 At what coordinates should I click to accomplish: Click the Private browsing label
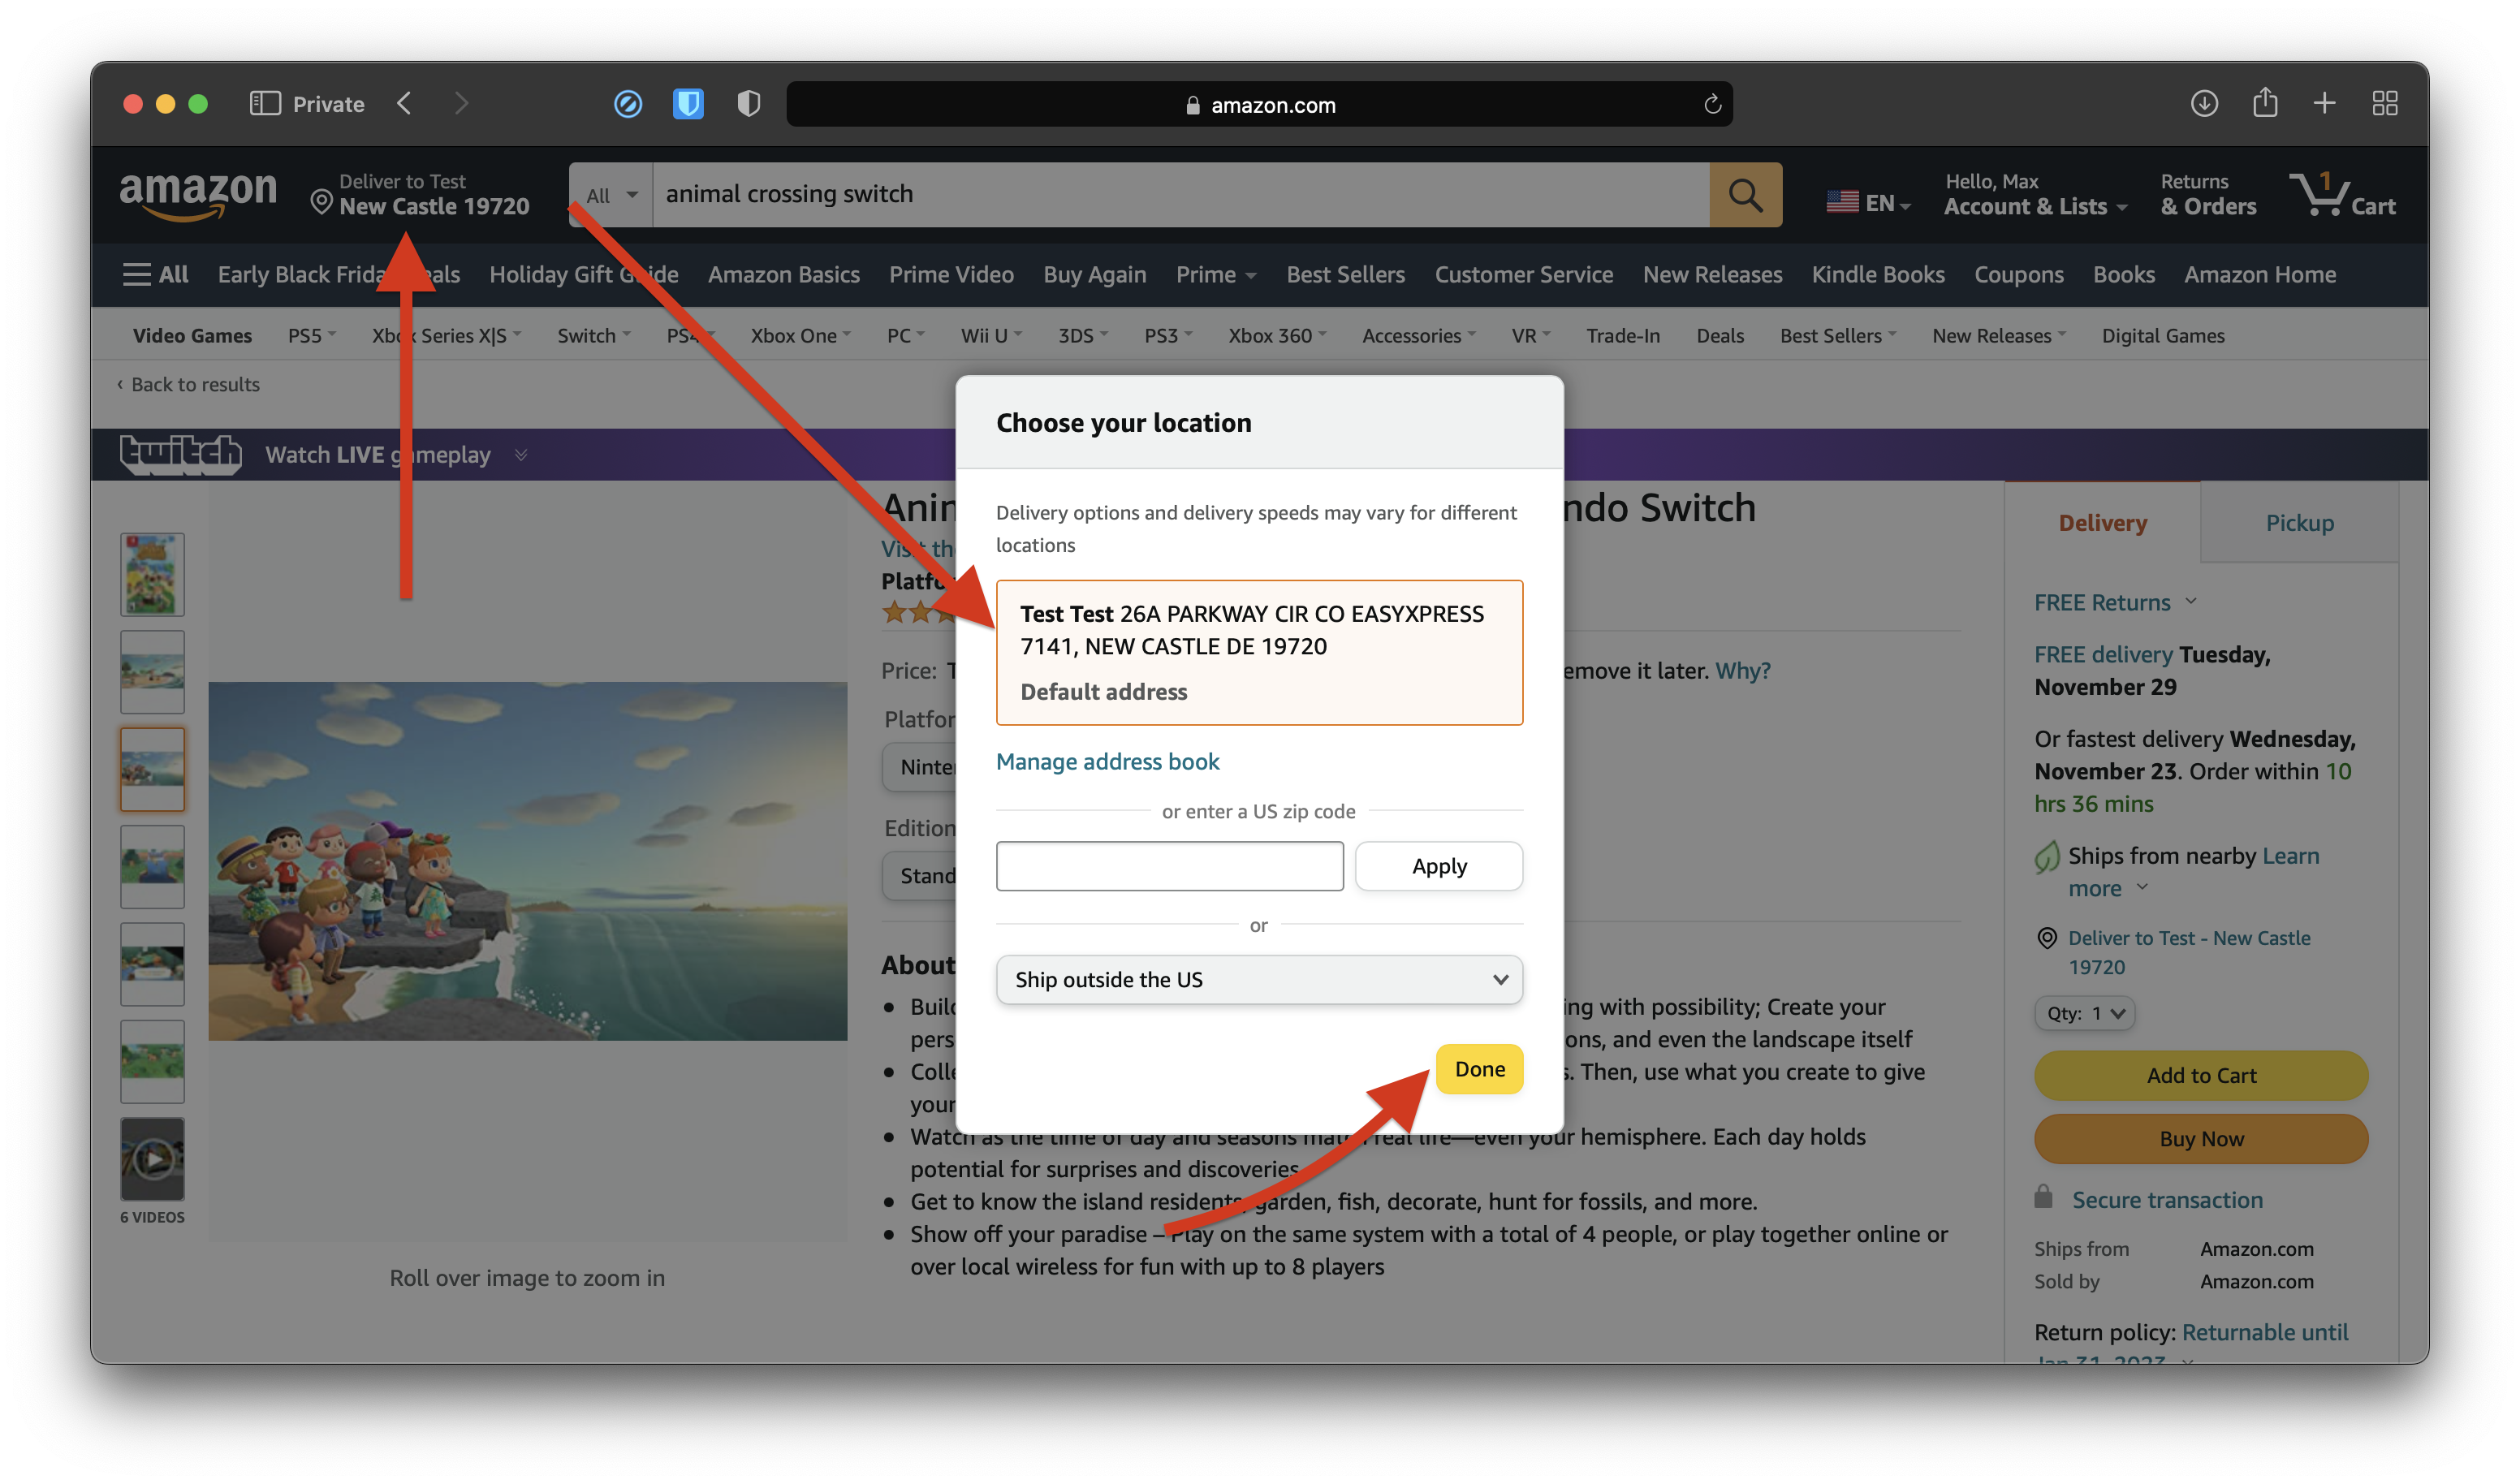328,104
